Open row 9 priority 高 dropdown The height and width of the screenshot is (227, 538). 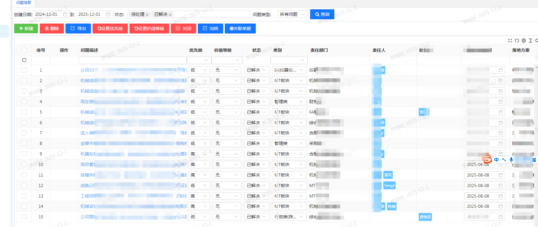click(x=199, y=154)
